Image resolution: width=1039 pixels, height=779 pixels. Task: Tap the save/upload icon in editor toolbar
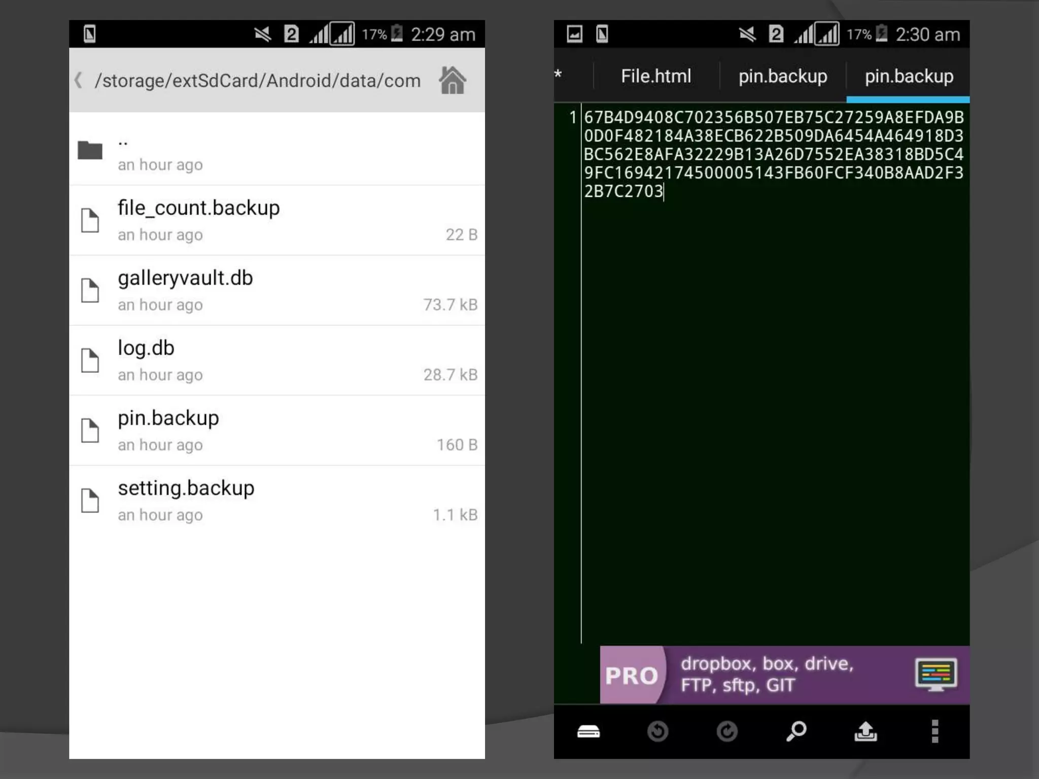[x=865, y=731]
